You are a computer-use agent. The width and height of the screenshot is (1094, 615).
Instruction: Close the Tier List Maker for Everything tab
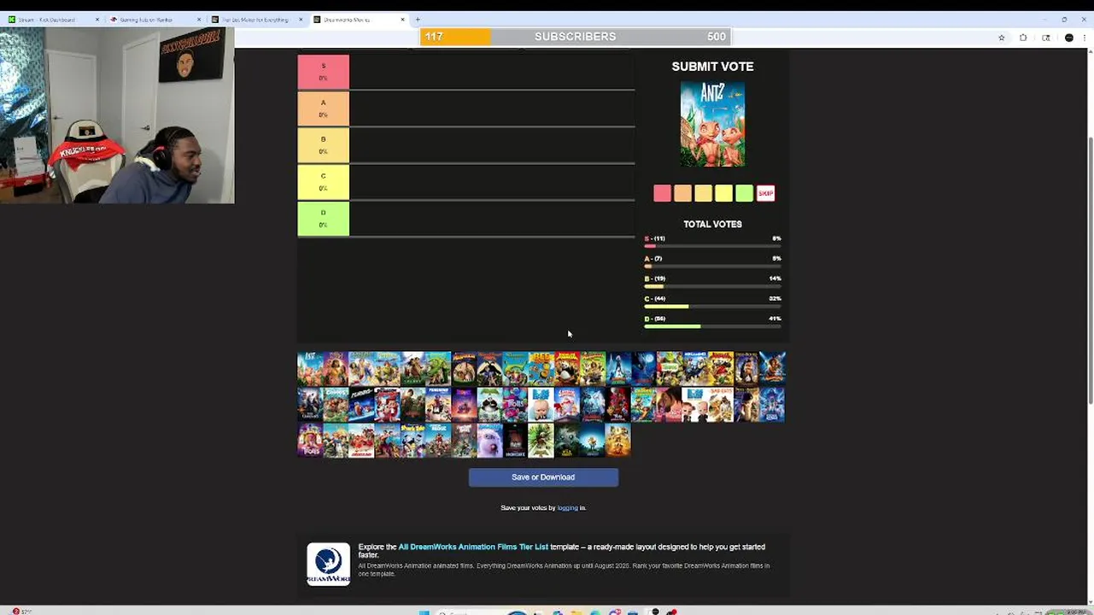(301, 19)
